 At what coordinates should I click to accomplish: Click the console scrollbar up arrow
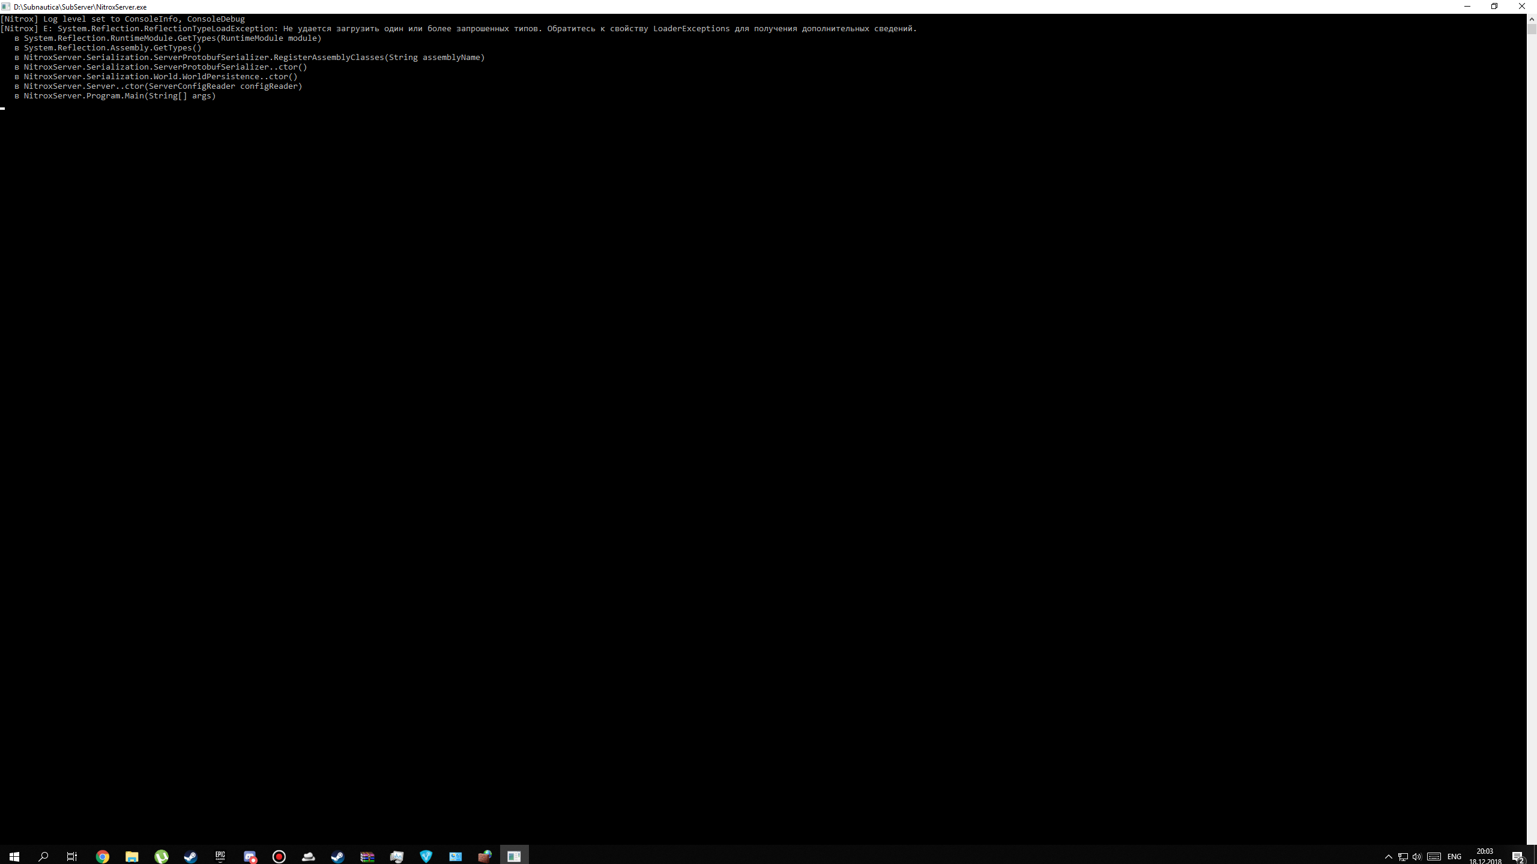pos(1532,19)
